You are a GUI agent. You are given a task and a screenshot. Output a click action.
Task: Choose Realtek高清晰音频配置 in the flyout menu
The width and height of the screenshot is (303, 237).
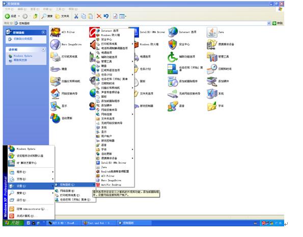click(115, 172)
